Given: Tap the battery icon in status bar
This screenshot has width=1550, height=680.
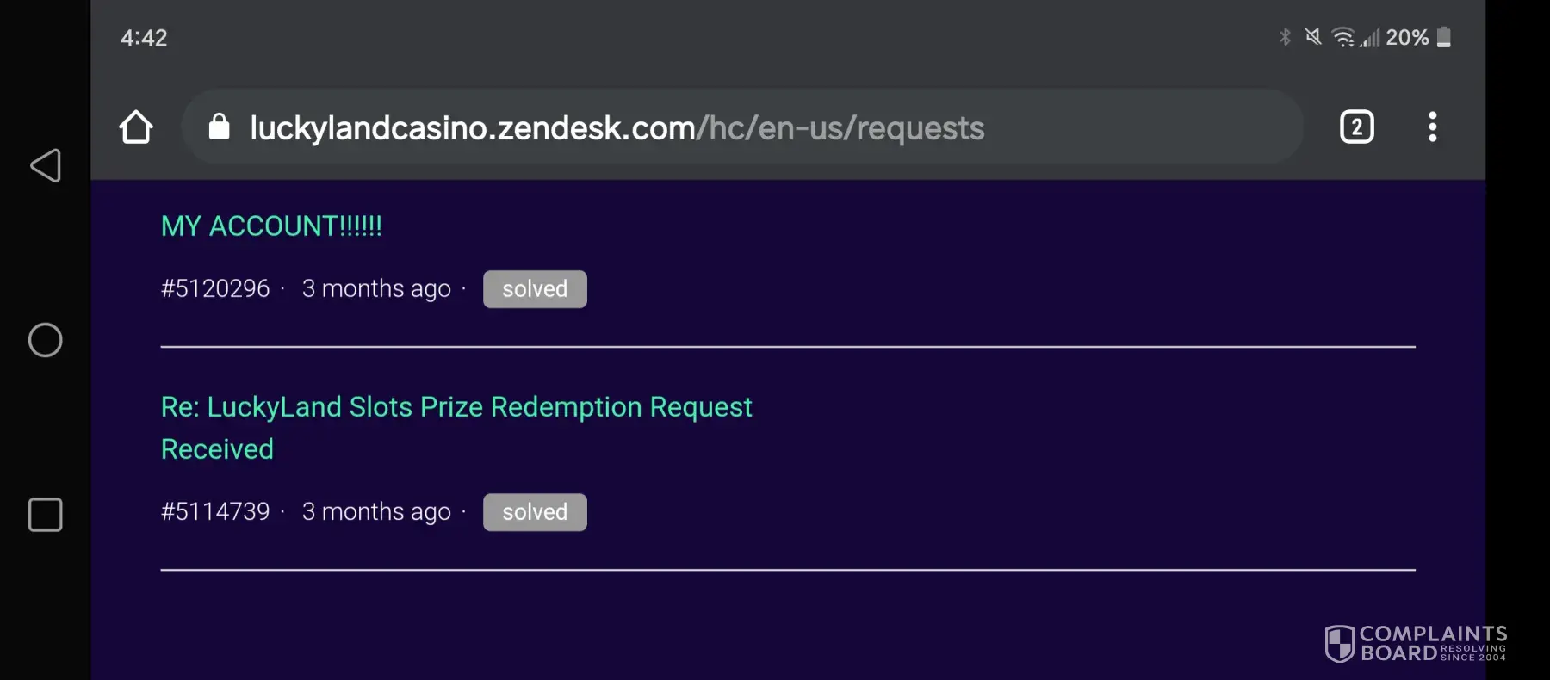Looking at the screenshot, I should coord(1444,37).
